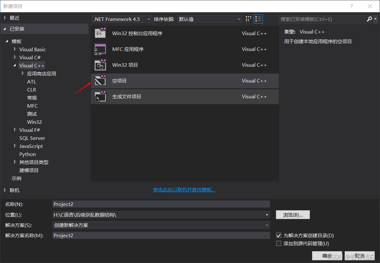Expand the 其他项目类型 node
The width and height of the screenshot is (380, 263).
15,162
